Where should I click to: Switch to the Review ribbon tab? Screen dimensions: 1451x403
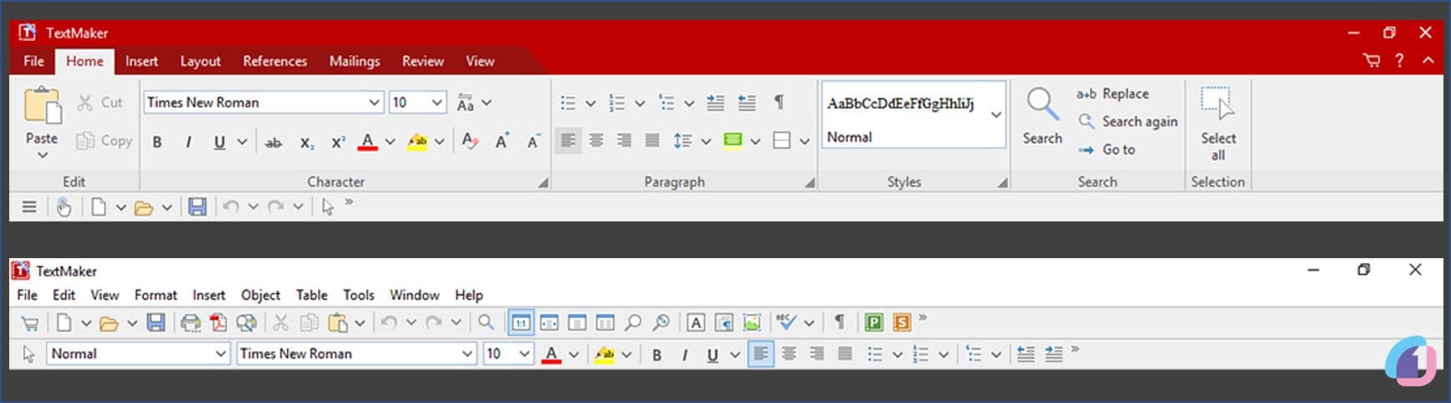click(x=423, y=61)
